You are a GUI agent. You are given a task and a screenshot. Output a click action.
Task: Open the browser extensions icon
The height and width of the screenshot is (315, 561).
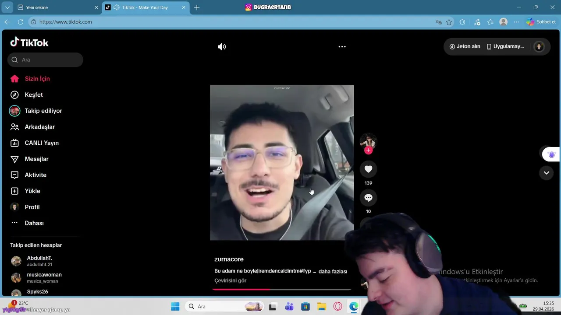pyautogui.click(x=462, y=22)
